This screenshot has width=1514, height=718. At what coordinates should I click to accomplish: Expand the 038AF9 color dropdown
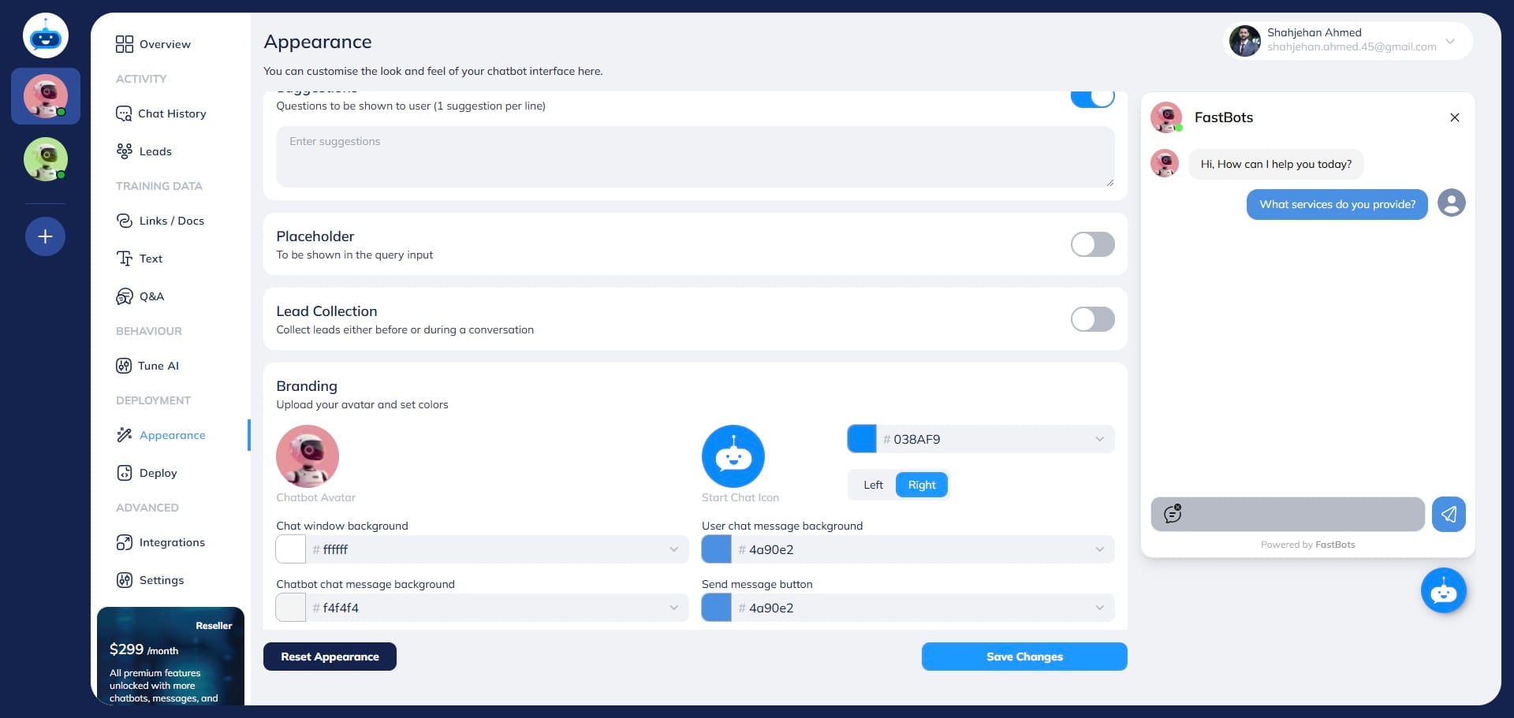1099,439
